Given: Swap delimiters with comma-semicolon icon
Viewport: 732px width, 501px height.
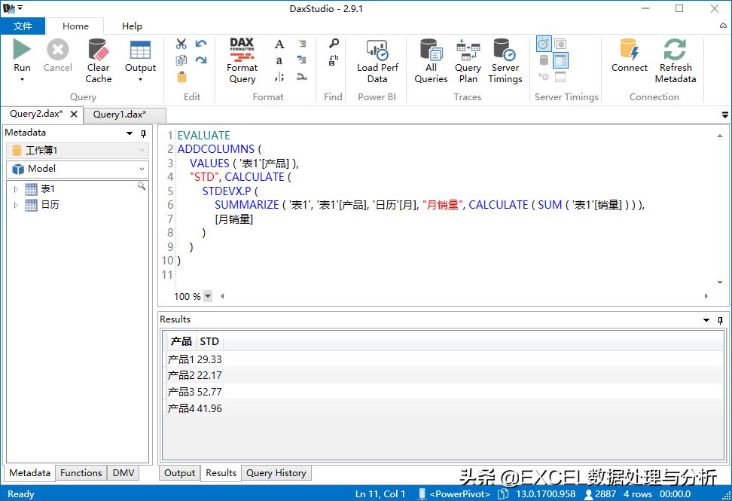Looking at the screenshot, I should [279, 77].
